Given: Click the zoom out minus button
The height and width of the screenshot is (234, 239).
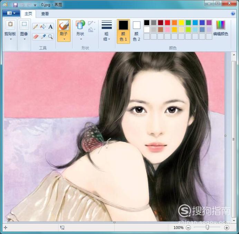Looking at the screenshot, I should tap(188, 227).
